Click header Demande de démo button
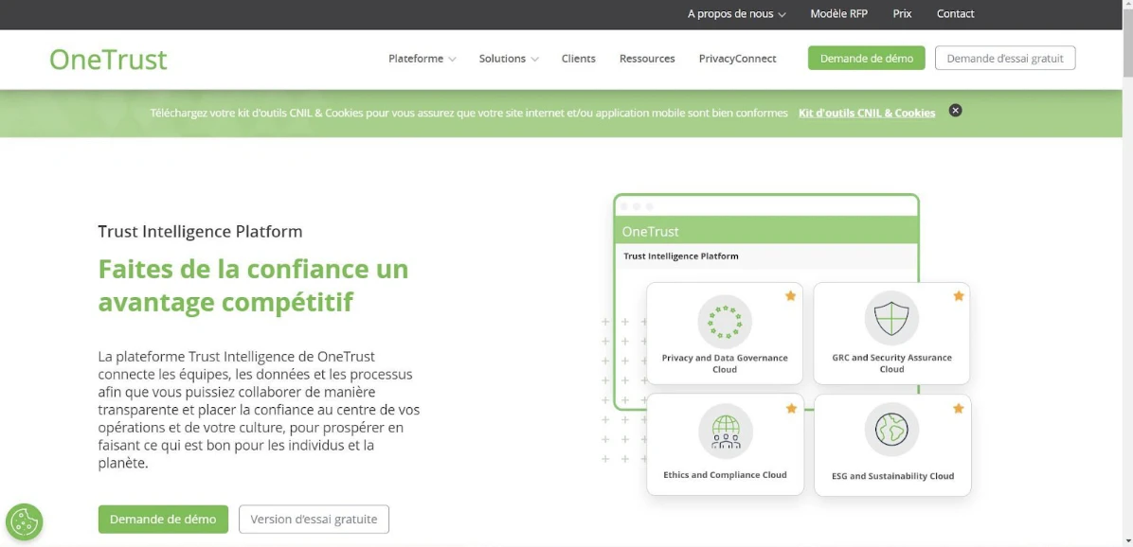 pos(867,59)
